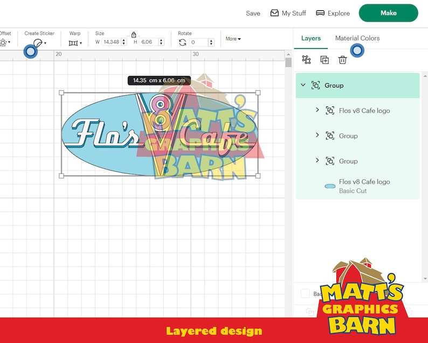Adjust the Width stepper arrows
The width and height of the screenshot is (428, 343).
click(x=124, y=42)
